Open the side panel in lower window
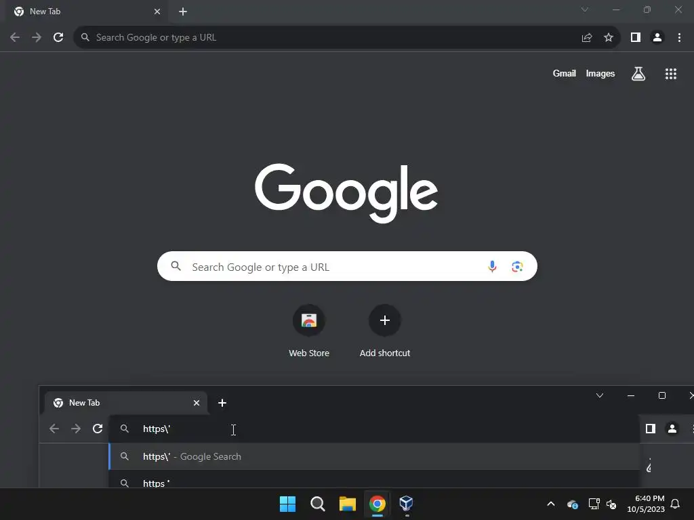694x520 pixels. (650, 429)
